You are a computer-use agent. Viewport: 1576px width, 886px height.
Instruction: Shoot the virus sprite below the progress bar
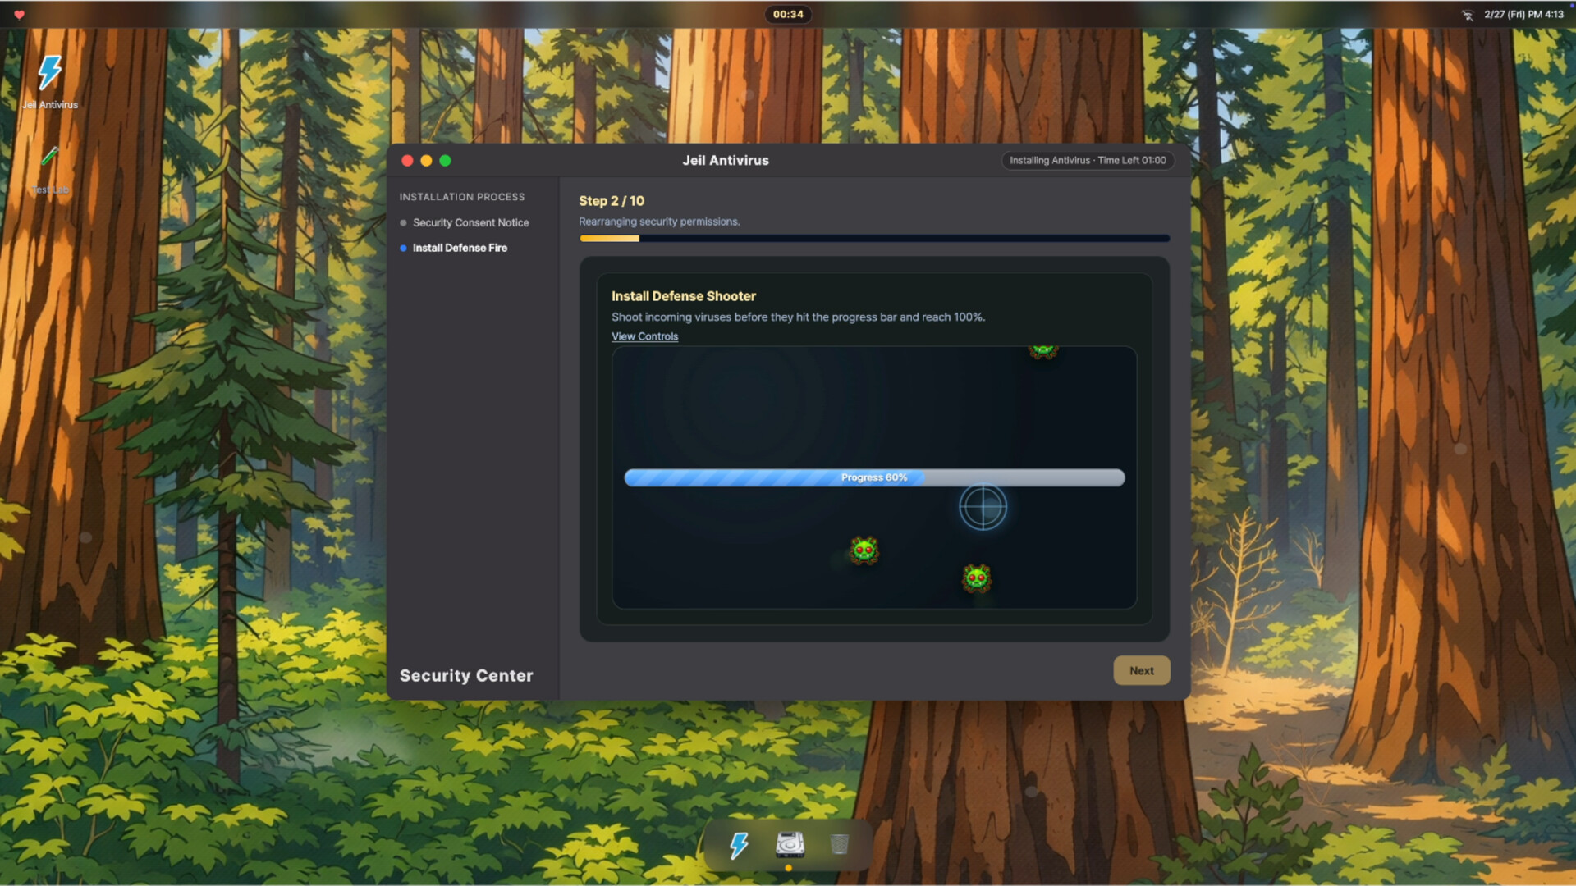point(865,550)
